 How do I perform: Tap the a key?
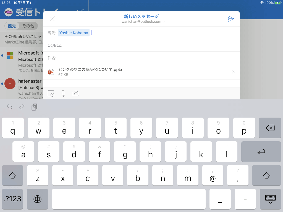[23, 152]
